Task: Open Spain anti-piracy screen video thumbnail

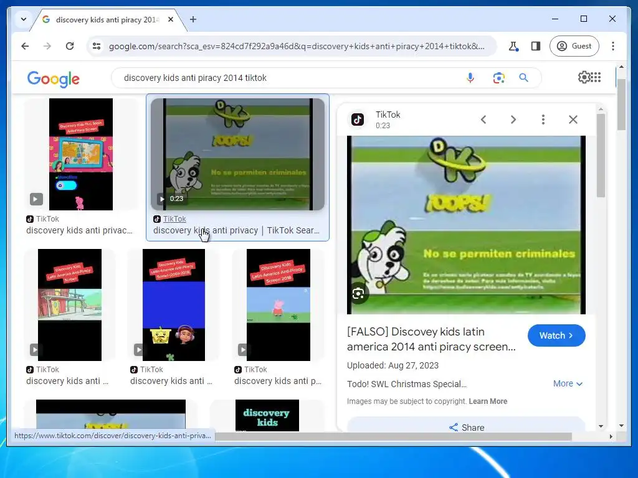Action: click(x=81, y=154)
